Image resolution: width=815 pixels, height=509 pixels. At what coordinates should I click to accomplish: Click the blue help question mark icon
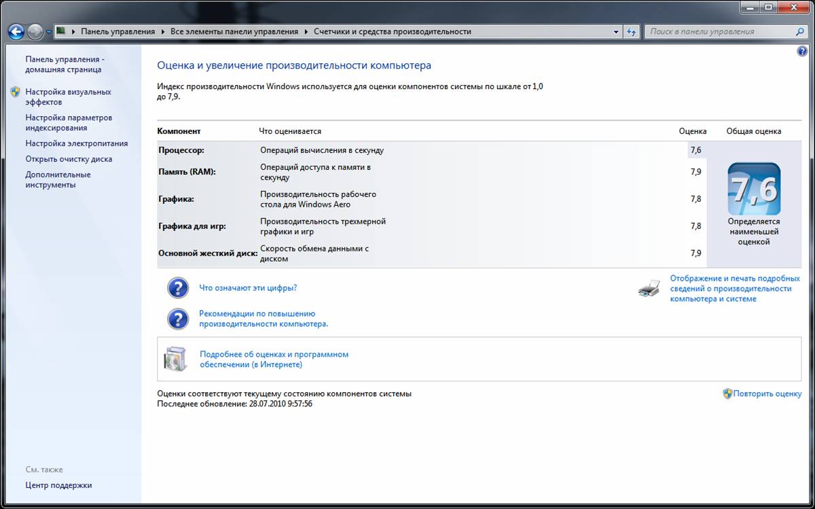point(801,52)
